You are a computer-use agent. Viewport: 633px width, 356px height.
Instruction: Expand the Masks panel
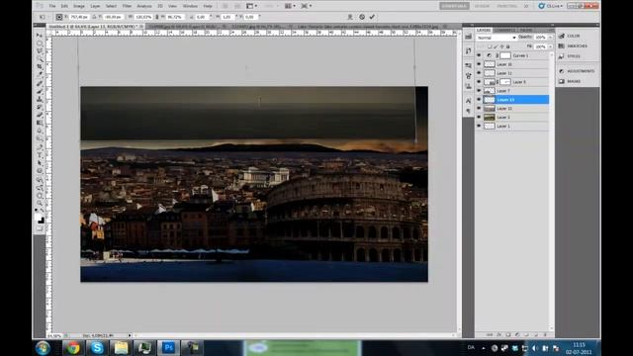pyautogui.click(x=570, y=81)
